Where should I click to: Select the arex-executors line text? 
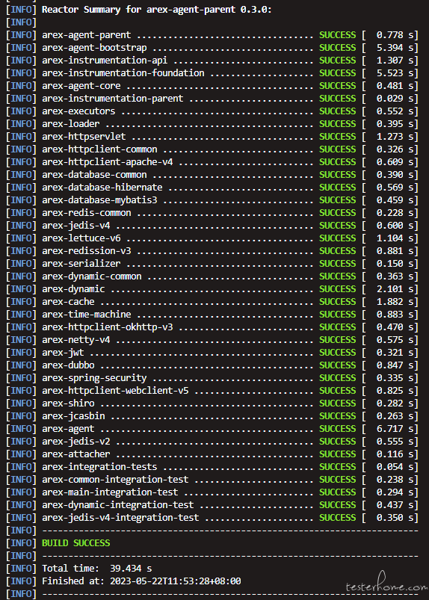point(78,111)
